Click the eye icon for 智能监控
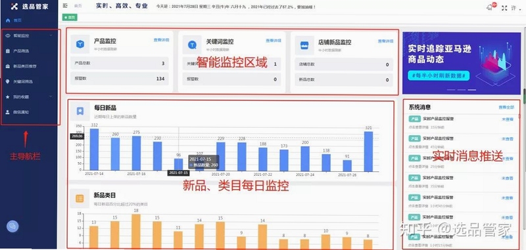Image resolution: width=526 pixels, height=250 pixels. coord(8,35)
